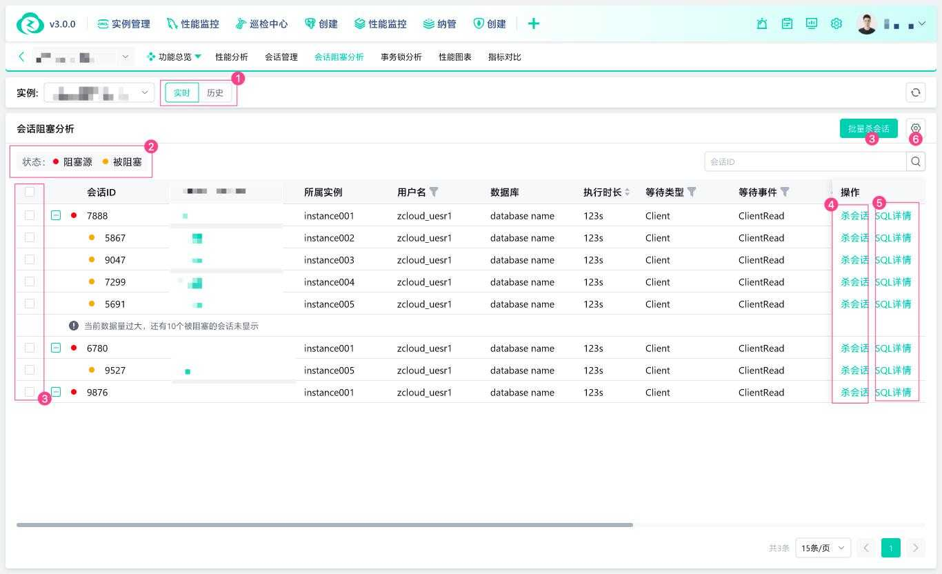Image resolution: width=942 pixels, height=574 pixels.
Task: Collapse the session 7888 group
Action: click(56, 215)
